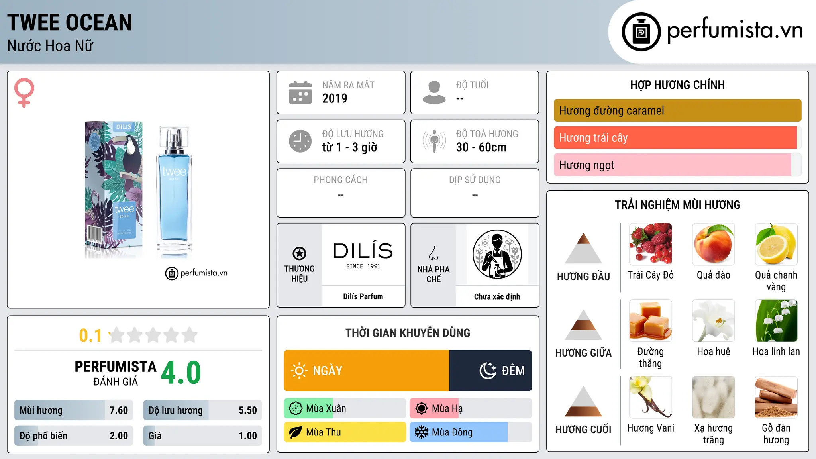Viewport: 816px width, 459px height.
Task: Click the Phong Cách style panel
Action: [341, 193]
